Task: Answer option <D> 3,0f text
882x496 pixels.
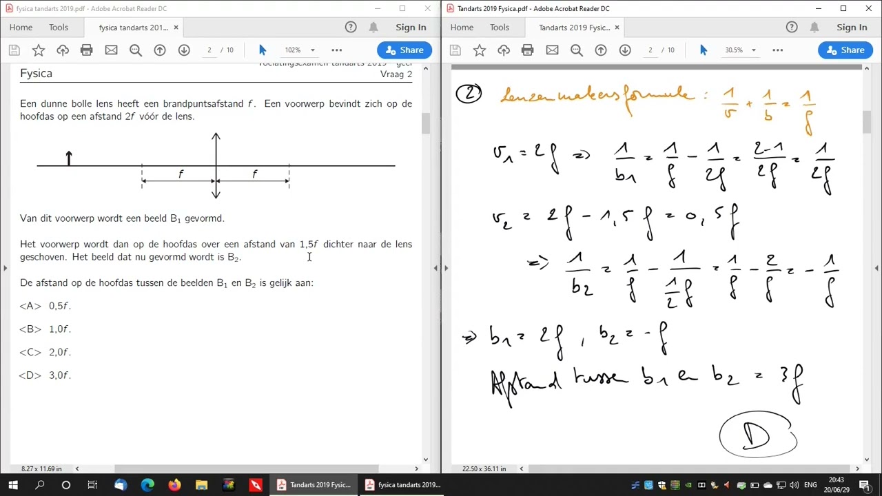Action: click(45, 375)
